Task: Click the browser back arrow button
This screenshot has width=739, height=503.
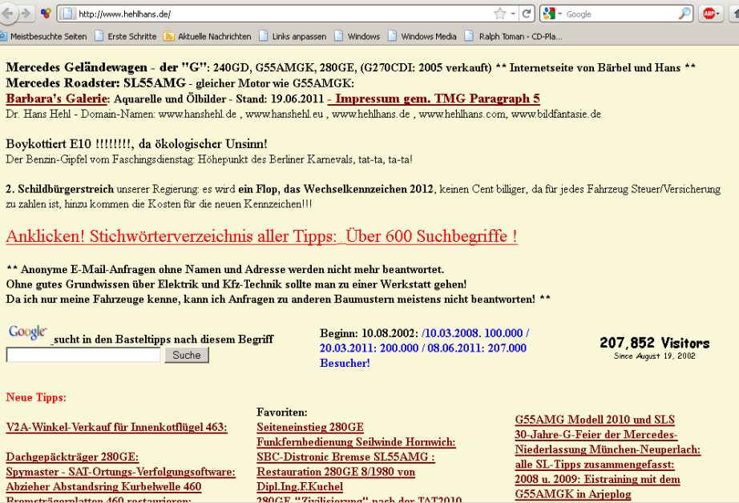Action: point(7,14)
